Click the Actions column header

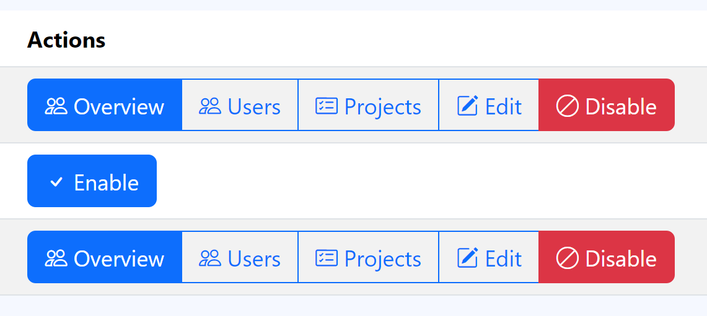66,40
